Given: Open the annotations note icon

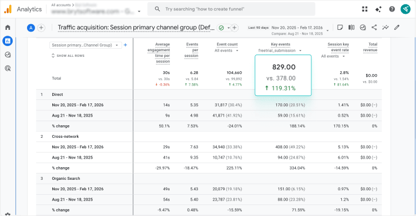Looking at the screenshot, I should (x=340, y=28).
